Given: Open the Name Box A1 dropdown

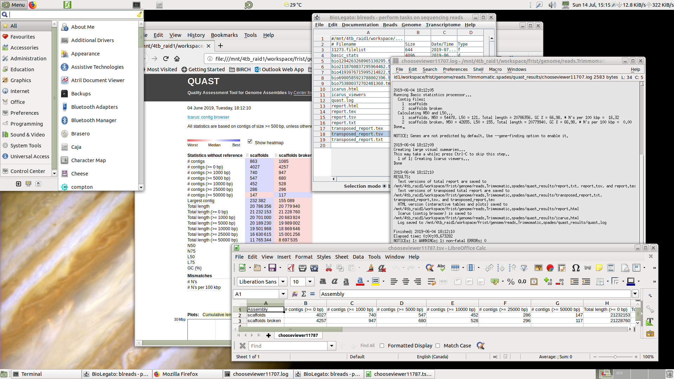Looking at the screenshot, I should click(283, 294).
